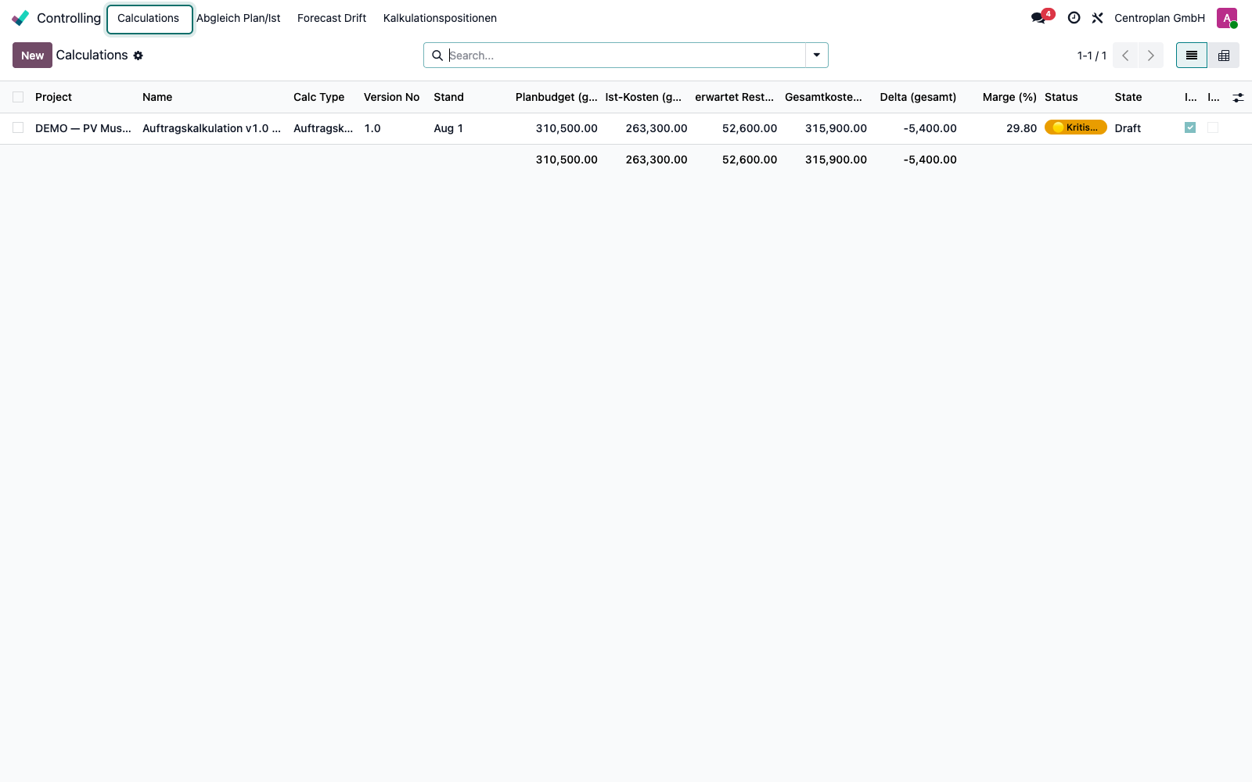Click row Planbudget value 310,500.00
This screenshot has width=1252, height=782.
tap(567, 128)
